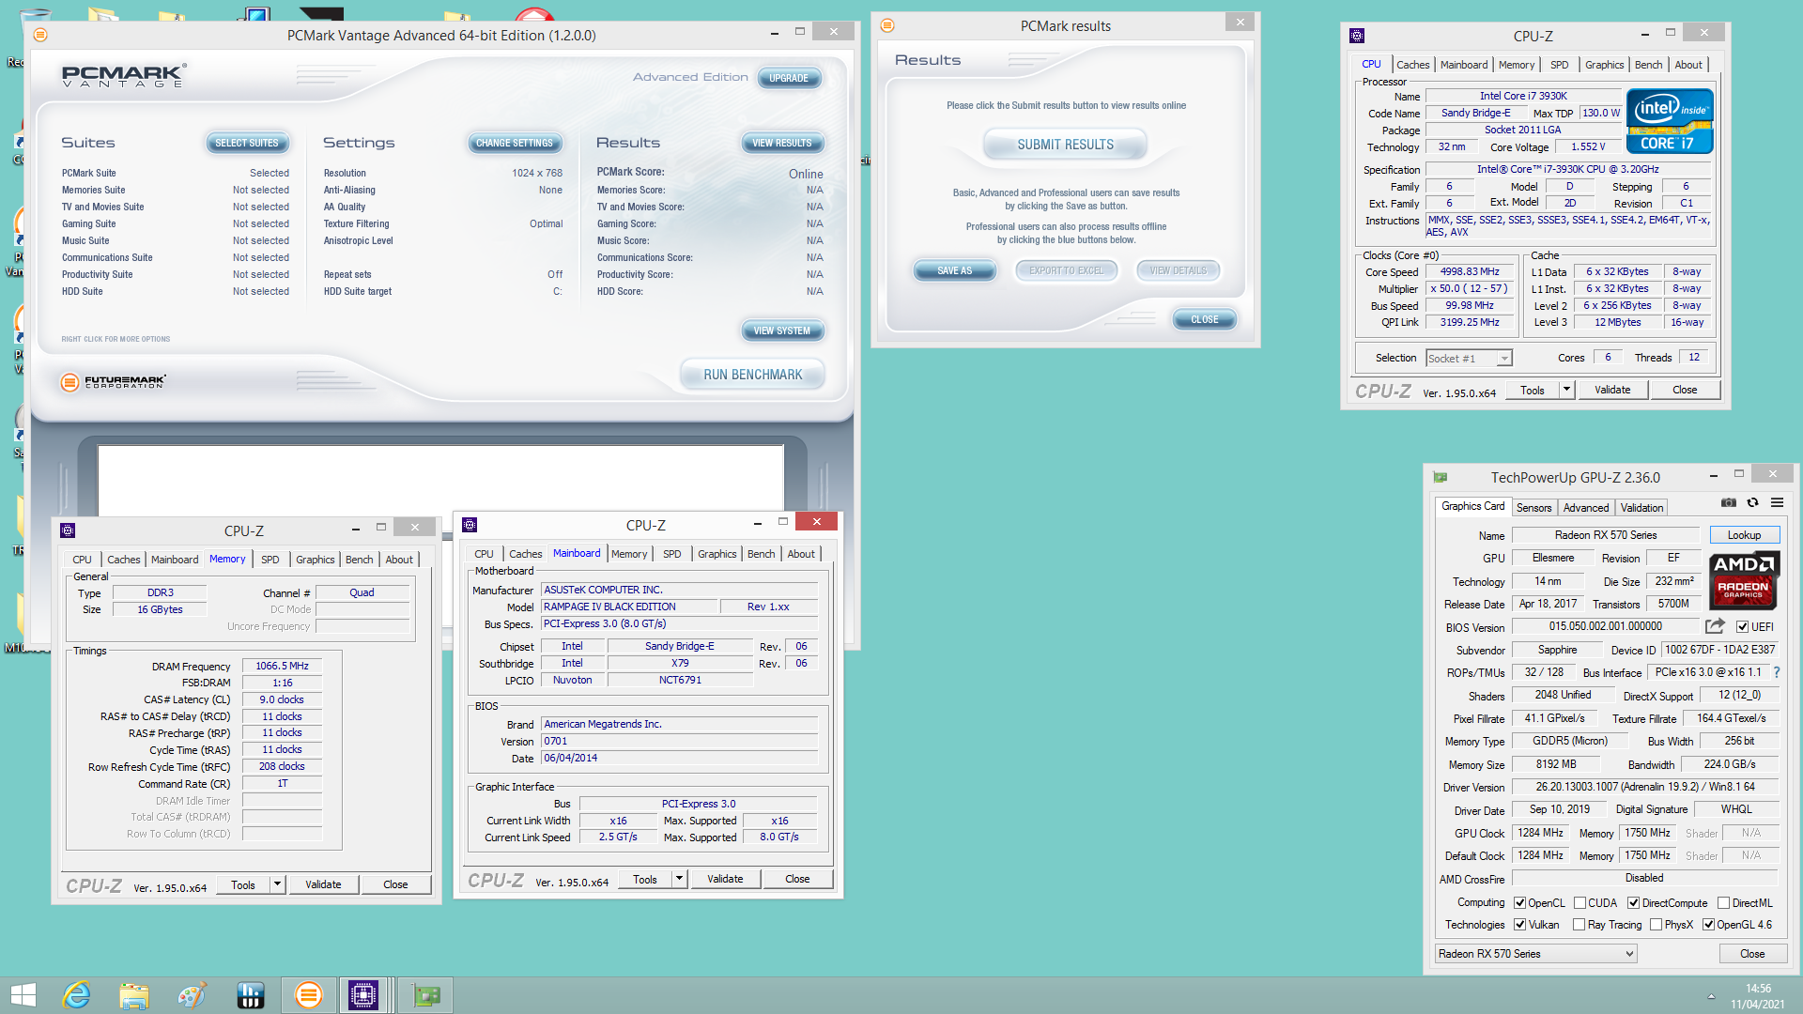This screenshot has height=1014, width=1803.
Task: Show hidden system tray icons arrow
Action: pyautogui.click(x=1710, y=996)
